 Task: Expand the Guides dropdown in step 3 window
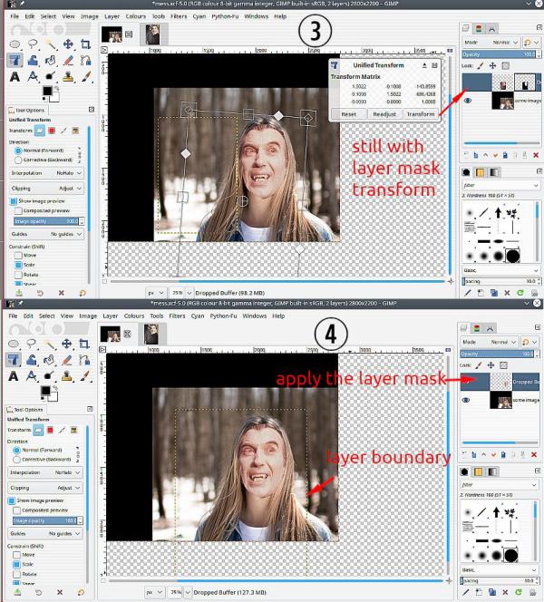46,234
